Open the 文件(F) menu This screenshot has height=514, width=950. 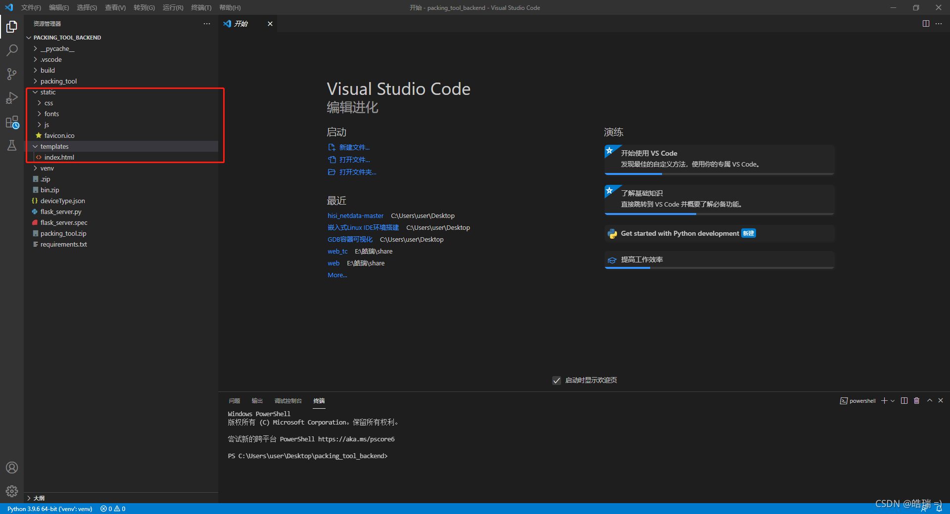pos(31,7)
